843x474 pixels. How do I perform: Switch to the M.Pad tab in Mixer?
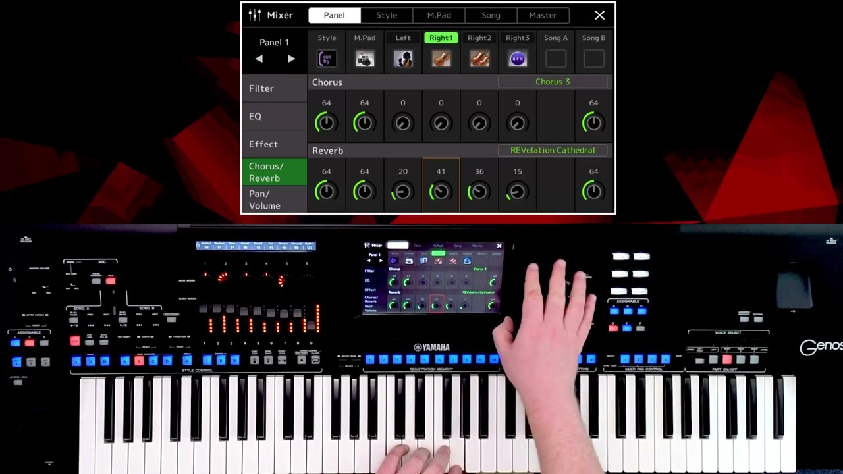pyautogui.click(x=439, y=15)
